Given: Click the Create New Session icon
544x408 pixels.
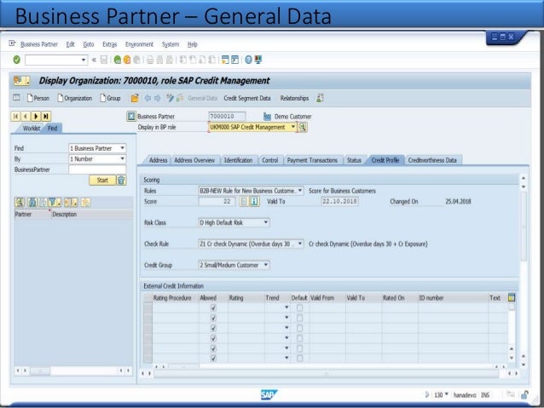Looking at the screenshot, I should [x=225, y=60].
